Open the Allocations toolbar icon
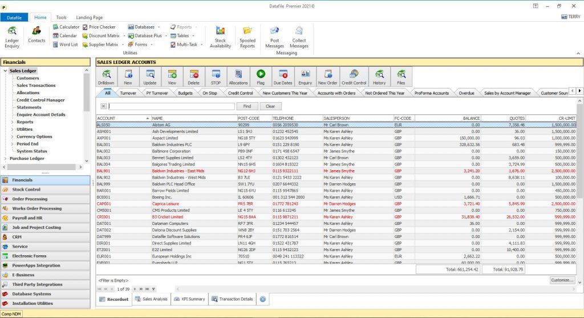This screenshot has width=584, height=318. click(238, 77)
